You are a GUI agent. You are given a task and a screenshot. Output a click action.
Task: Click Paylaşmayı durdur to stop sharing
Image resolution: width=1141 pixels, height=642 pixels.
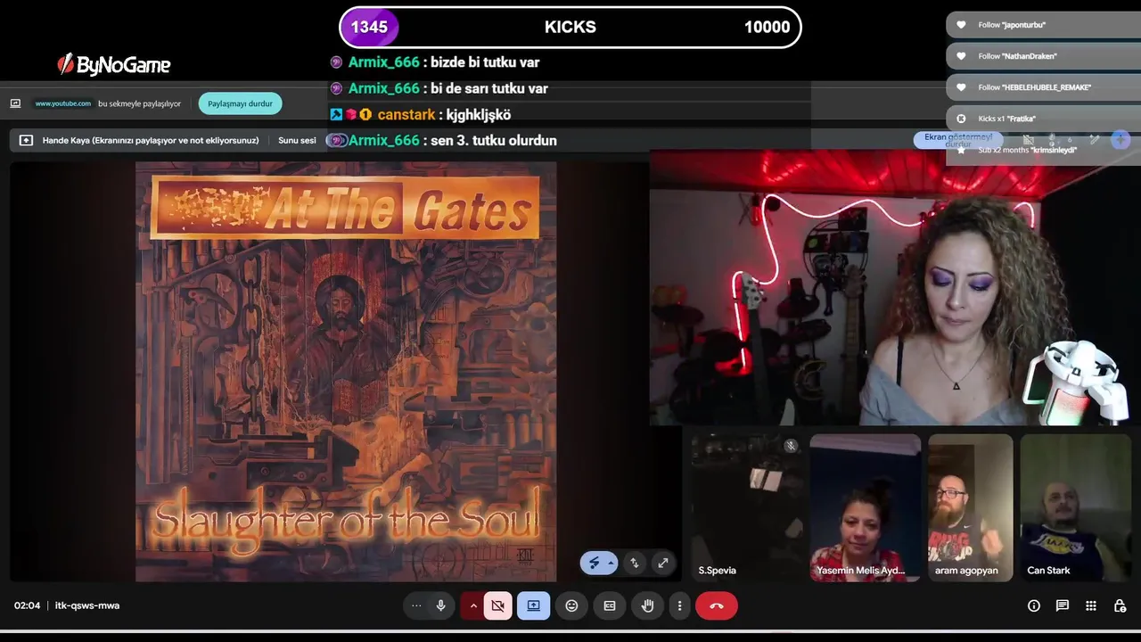click(x=240, y=103)
